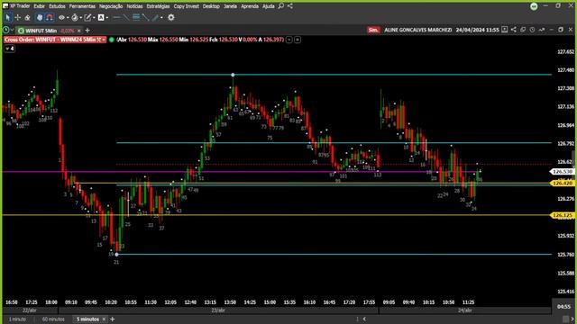Open the Estratégias menu
The height and width of the screenshot is (324, 577).
[x=159, y=6]
